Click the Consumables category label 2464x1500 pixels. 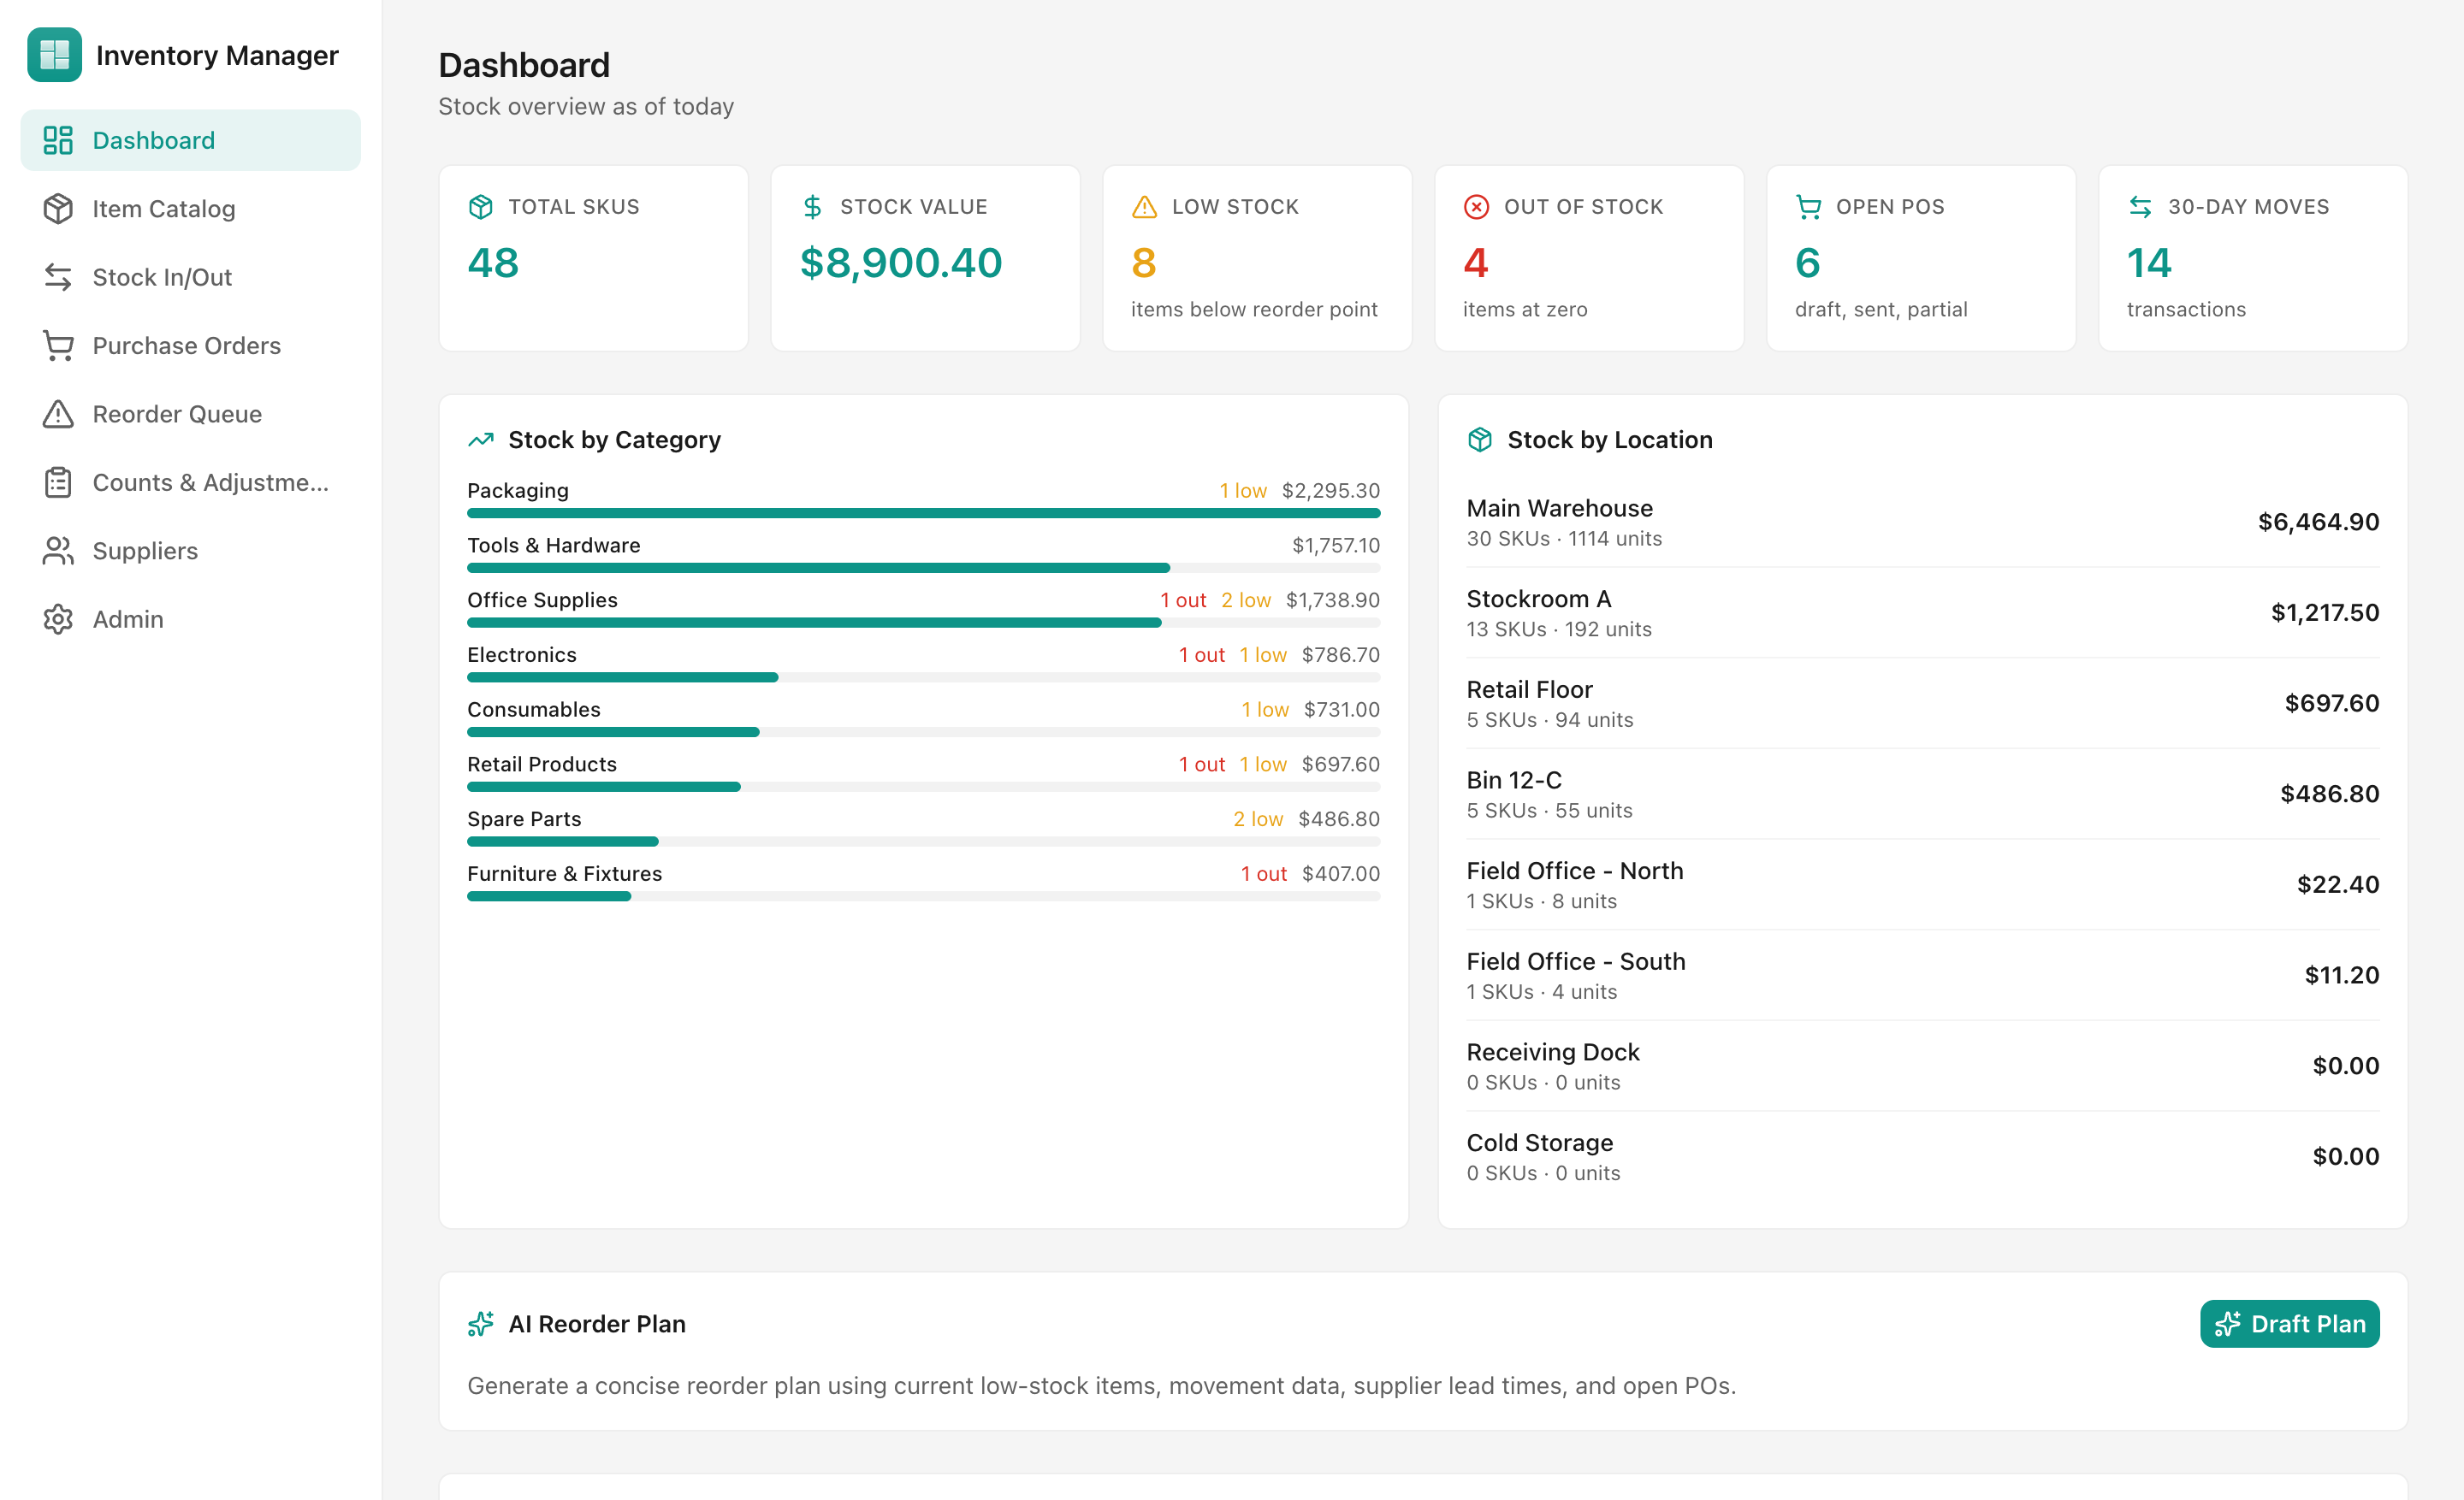[534, 710]
